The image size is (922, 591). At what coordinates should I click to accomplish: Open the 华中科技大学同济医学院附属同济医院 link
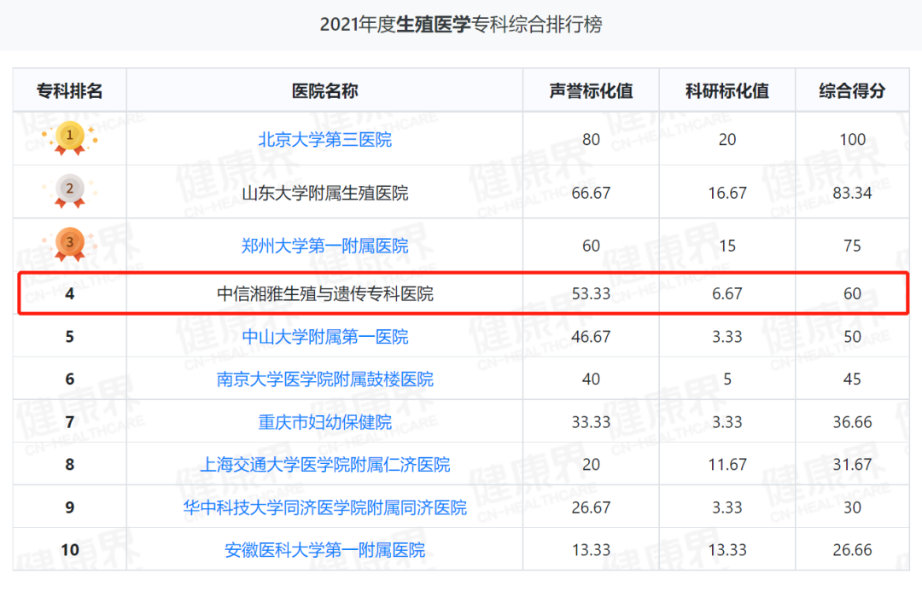tap(324, 507)
